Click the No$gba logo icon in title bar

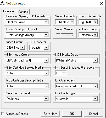point(2,3)
